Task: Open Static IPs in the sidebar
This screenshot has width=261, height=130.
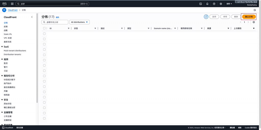Action: click(8, 34)
